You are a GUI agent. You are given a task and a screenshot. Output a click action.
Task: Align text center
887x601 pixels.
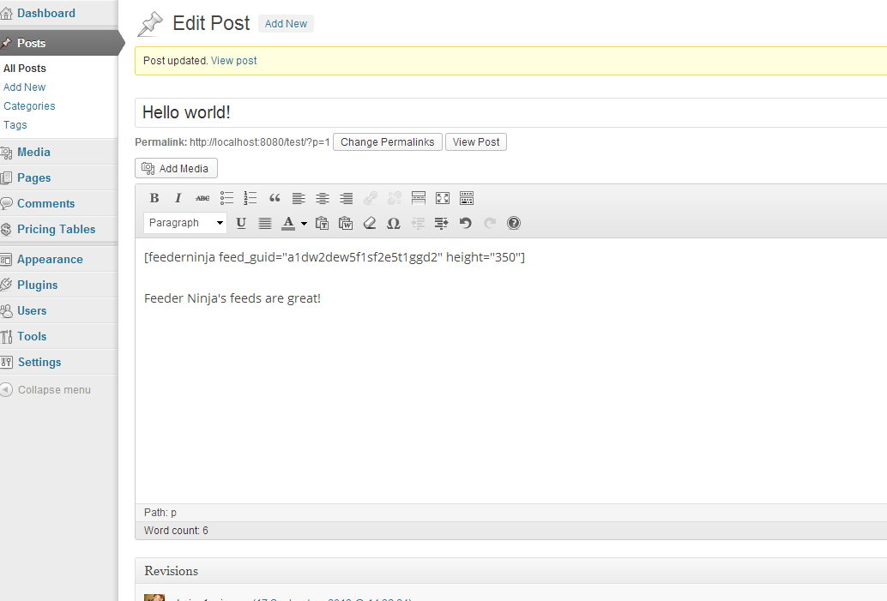[323, 198]
